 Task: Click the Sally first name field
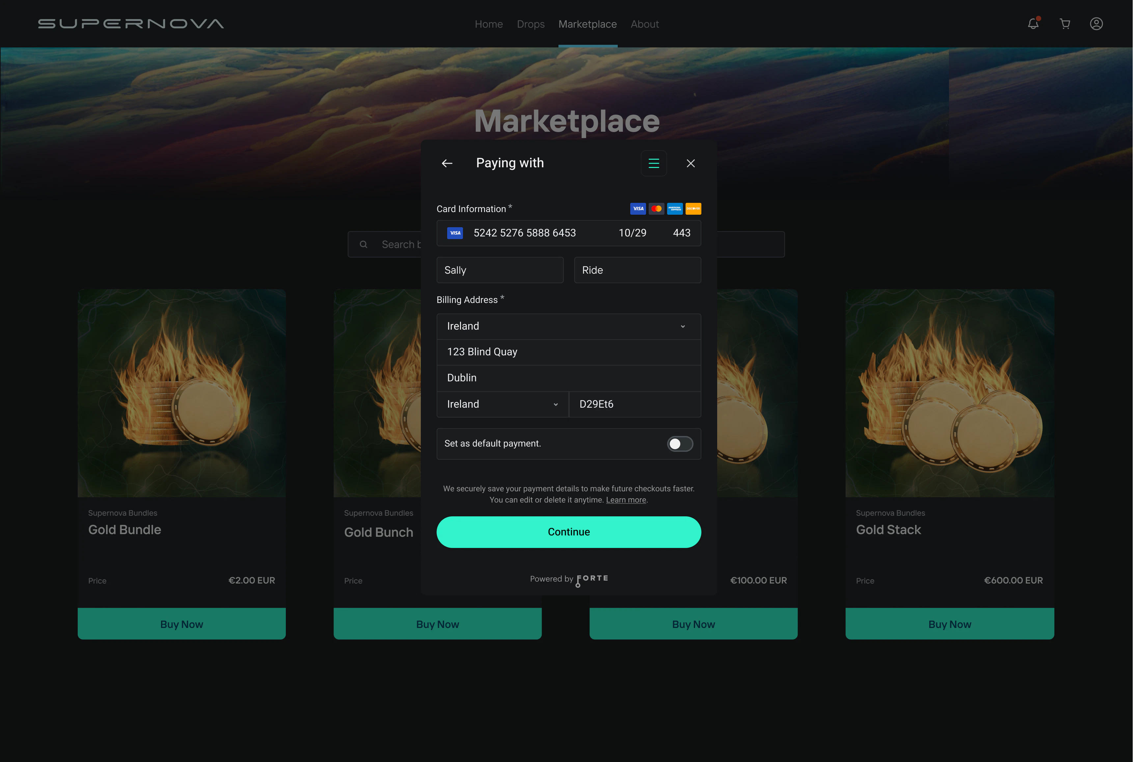coord(500,270)
